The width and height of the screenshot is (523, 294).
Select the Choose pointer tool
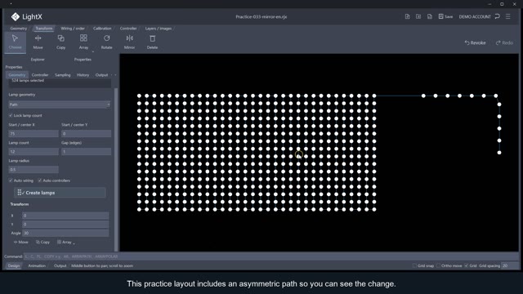[15, 42]
